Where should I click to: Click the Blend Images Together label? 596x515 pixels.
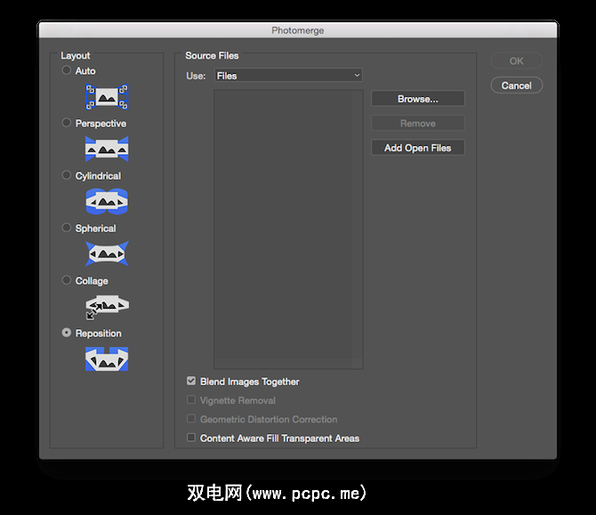pyautogui.click(x=250, y=382)
